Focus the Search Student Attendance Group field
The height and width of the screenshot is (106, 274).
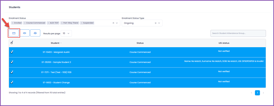tap(238, 33)
